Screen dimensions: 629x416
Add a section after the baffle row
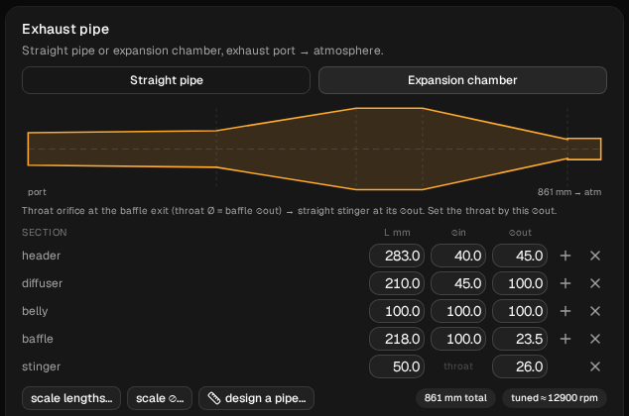566,339
